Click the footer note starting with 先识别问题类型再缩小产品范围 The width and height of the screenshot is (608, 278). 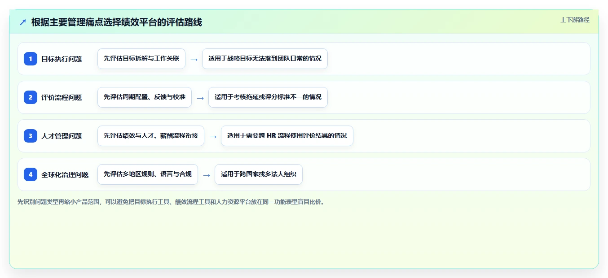pos(171,202)
